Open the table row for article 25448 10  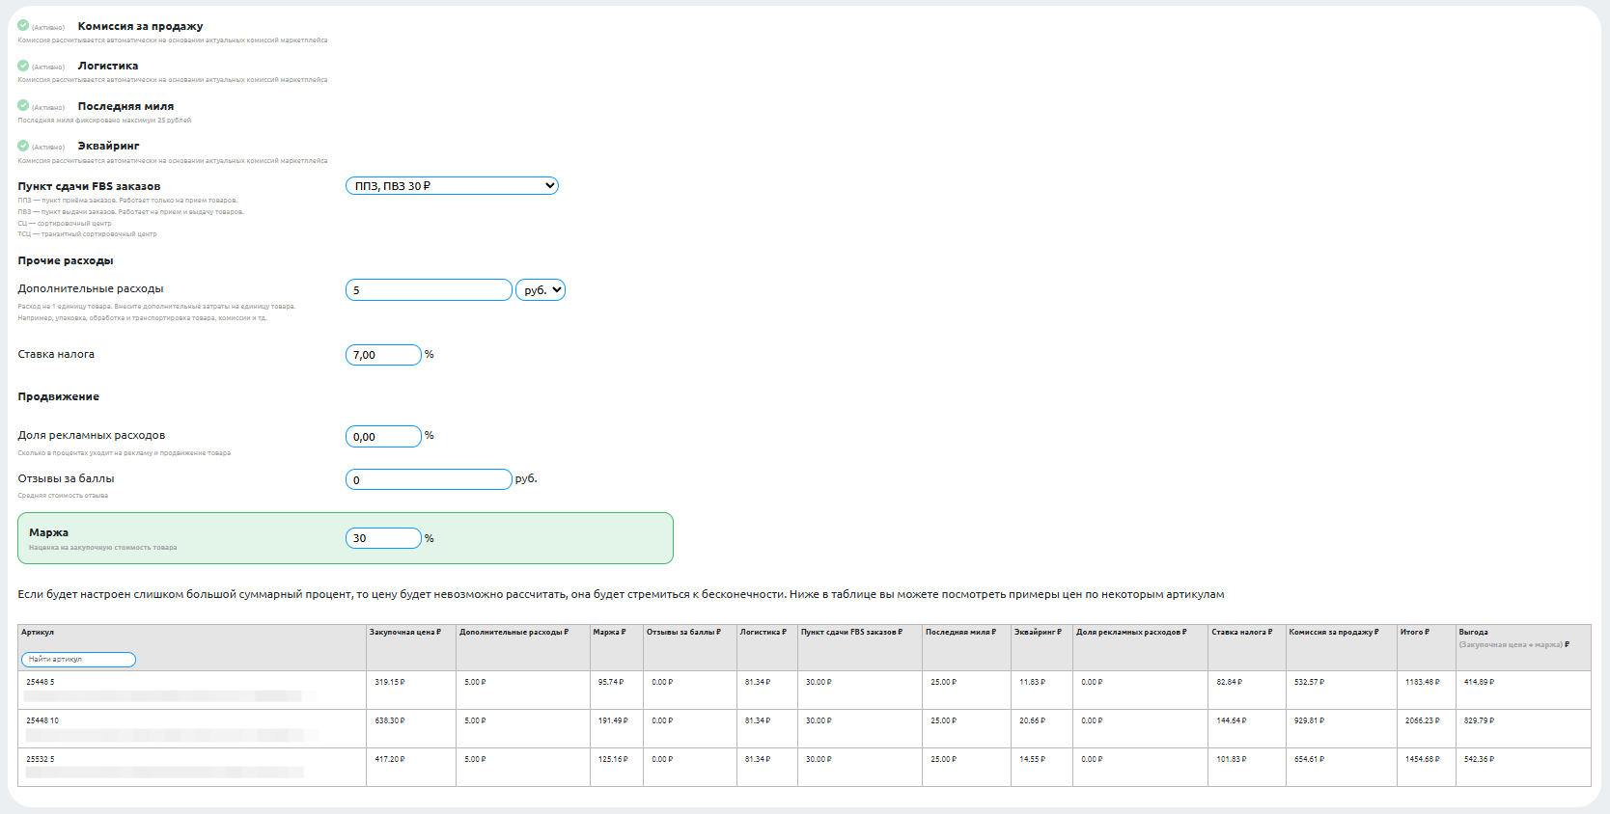coord(42,720)
